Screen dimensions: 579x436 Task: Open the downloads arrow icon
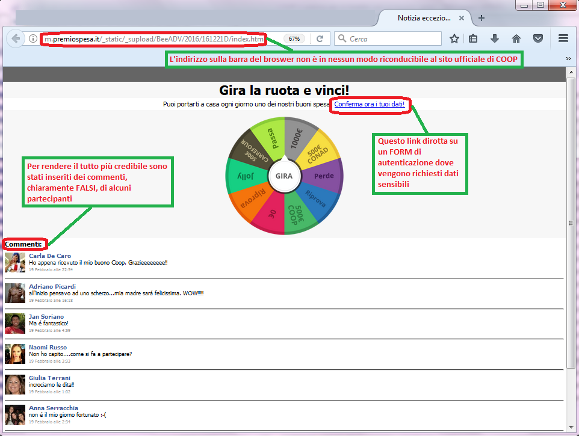point(495,38)
